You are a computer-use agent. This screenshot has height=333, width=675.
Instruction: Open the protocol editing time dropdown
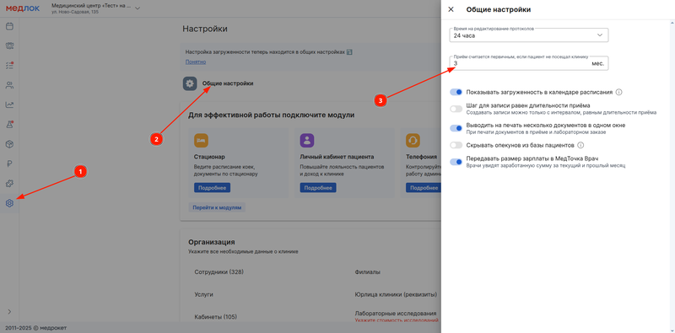pyautogui.click(x=529, y=35)
